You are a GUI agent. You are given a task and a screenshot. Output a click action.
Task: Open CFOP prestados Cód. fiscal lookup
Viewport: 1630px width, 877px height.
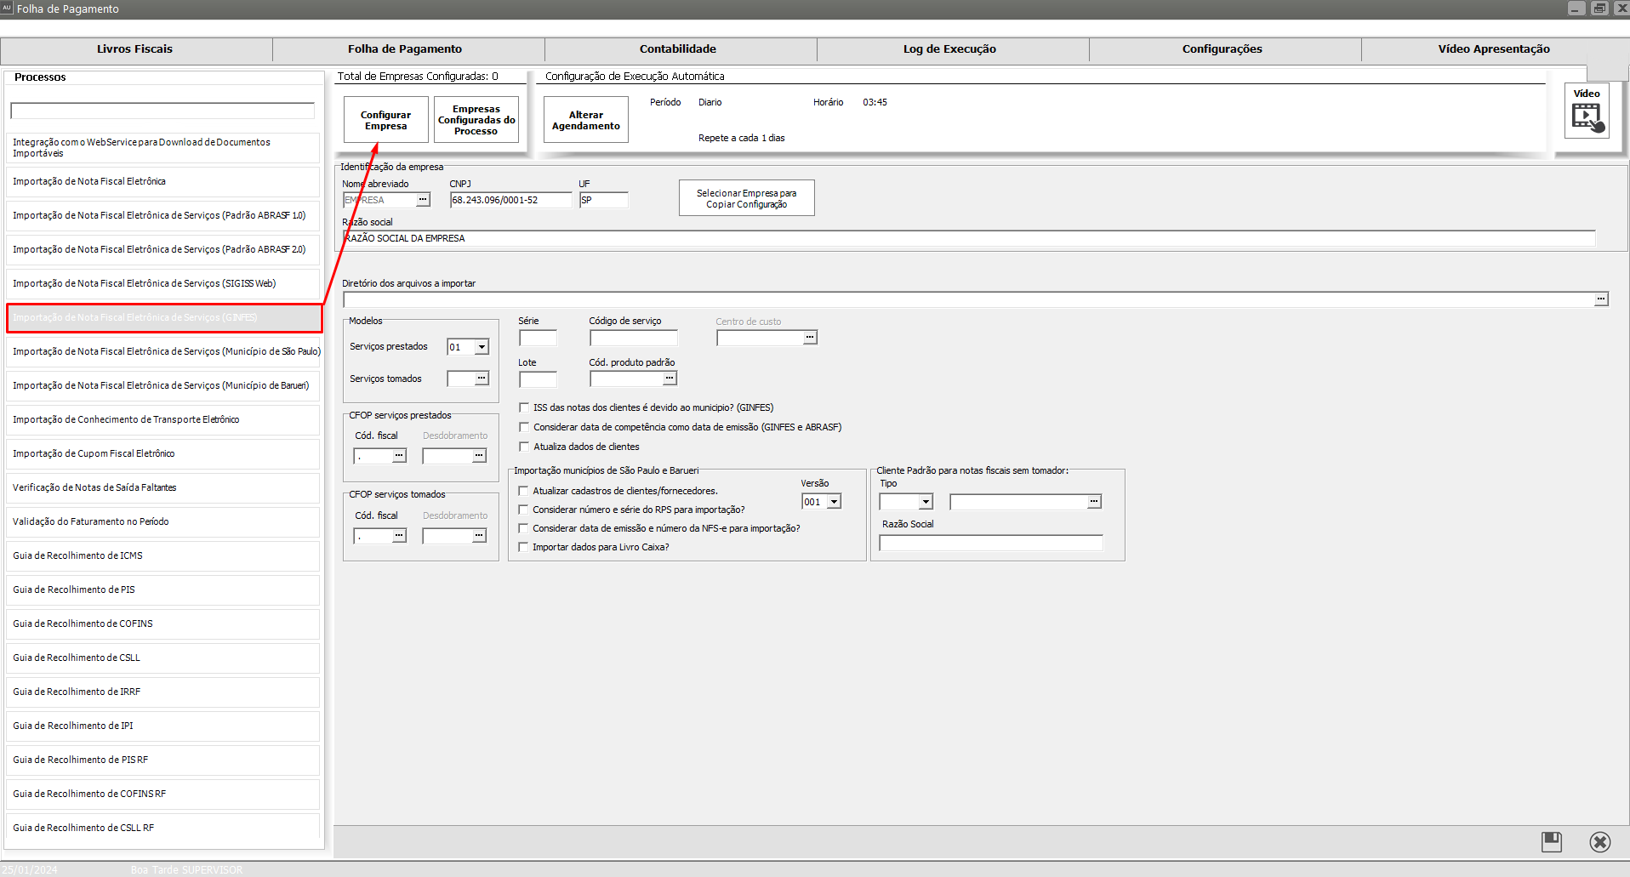click(x=399, y=456)
